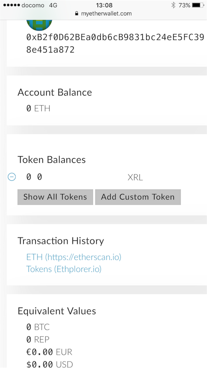Tap the padlock icon beside myetherwallet.com
This screenshot has height=368, width=207.
76,13
